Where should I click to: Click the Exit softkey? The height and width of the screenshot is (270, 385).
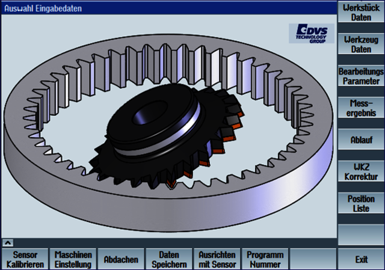pyautogui.click(x=361, y=259)
